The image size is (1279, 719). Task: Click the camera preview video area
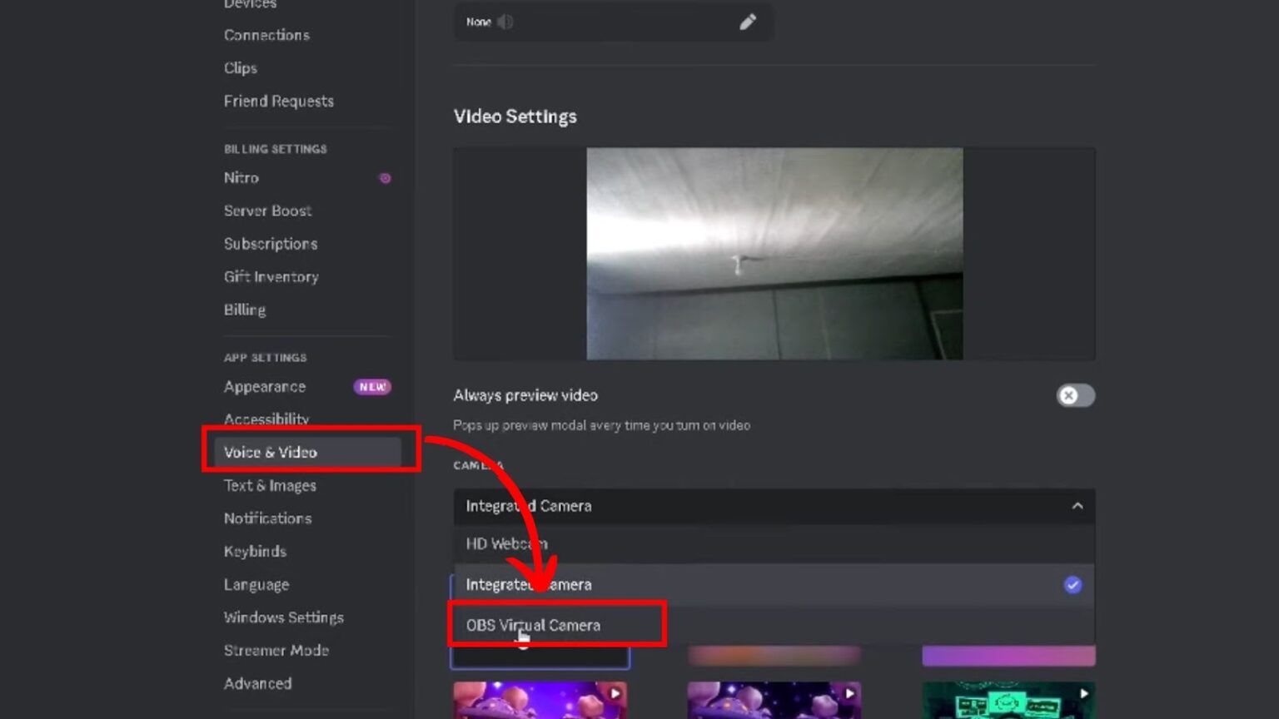774,253
